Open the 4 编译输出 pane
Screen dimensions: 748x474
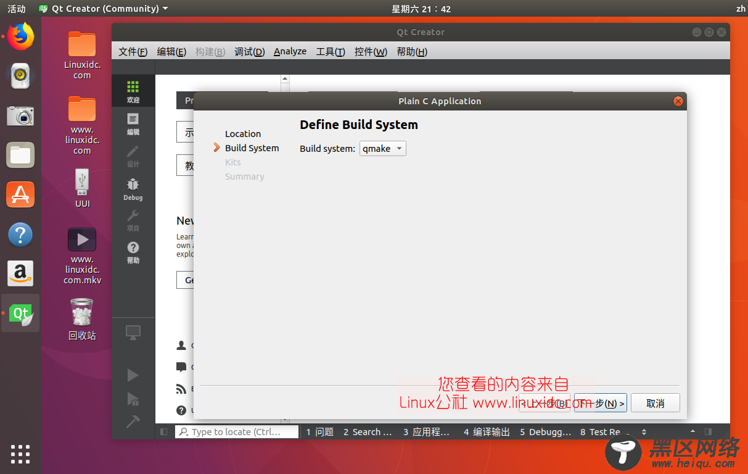(x=487, y=432)
